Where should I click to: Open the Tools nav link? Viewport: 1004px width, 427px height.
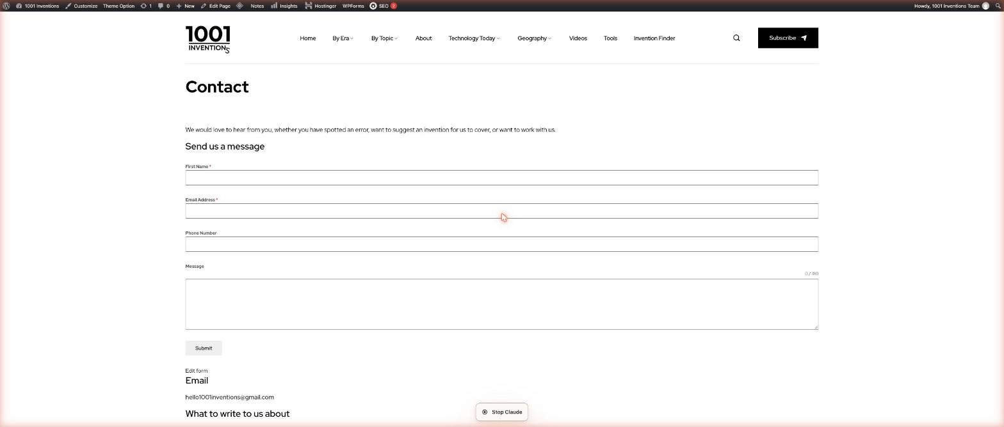(x=610, y=38)
